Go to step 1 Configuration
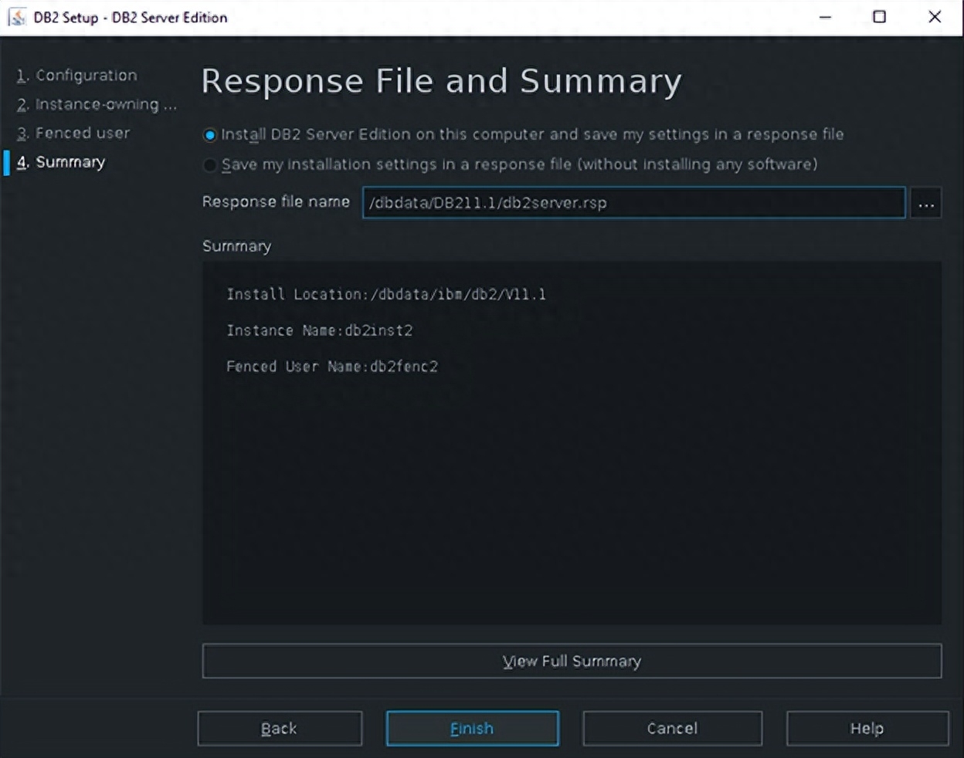This screenshot has width=964, height=758. click(x=77, y=76)
